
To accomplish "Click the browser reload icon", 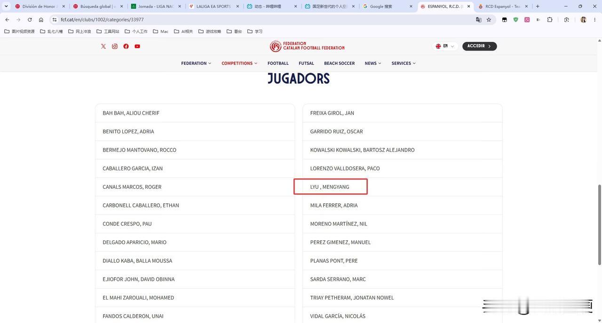I will [x=30, y=20].
